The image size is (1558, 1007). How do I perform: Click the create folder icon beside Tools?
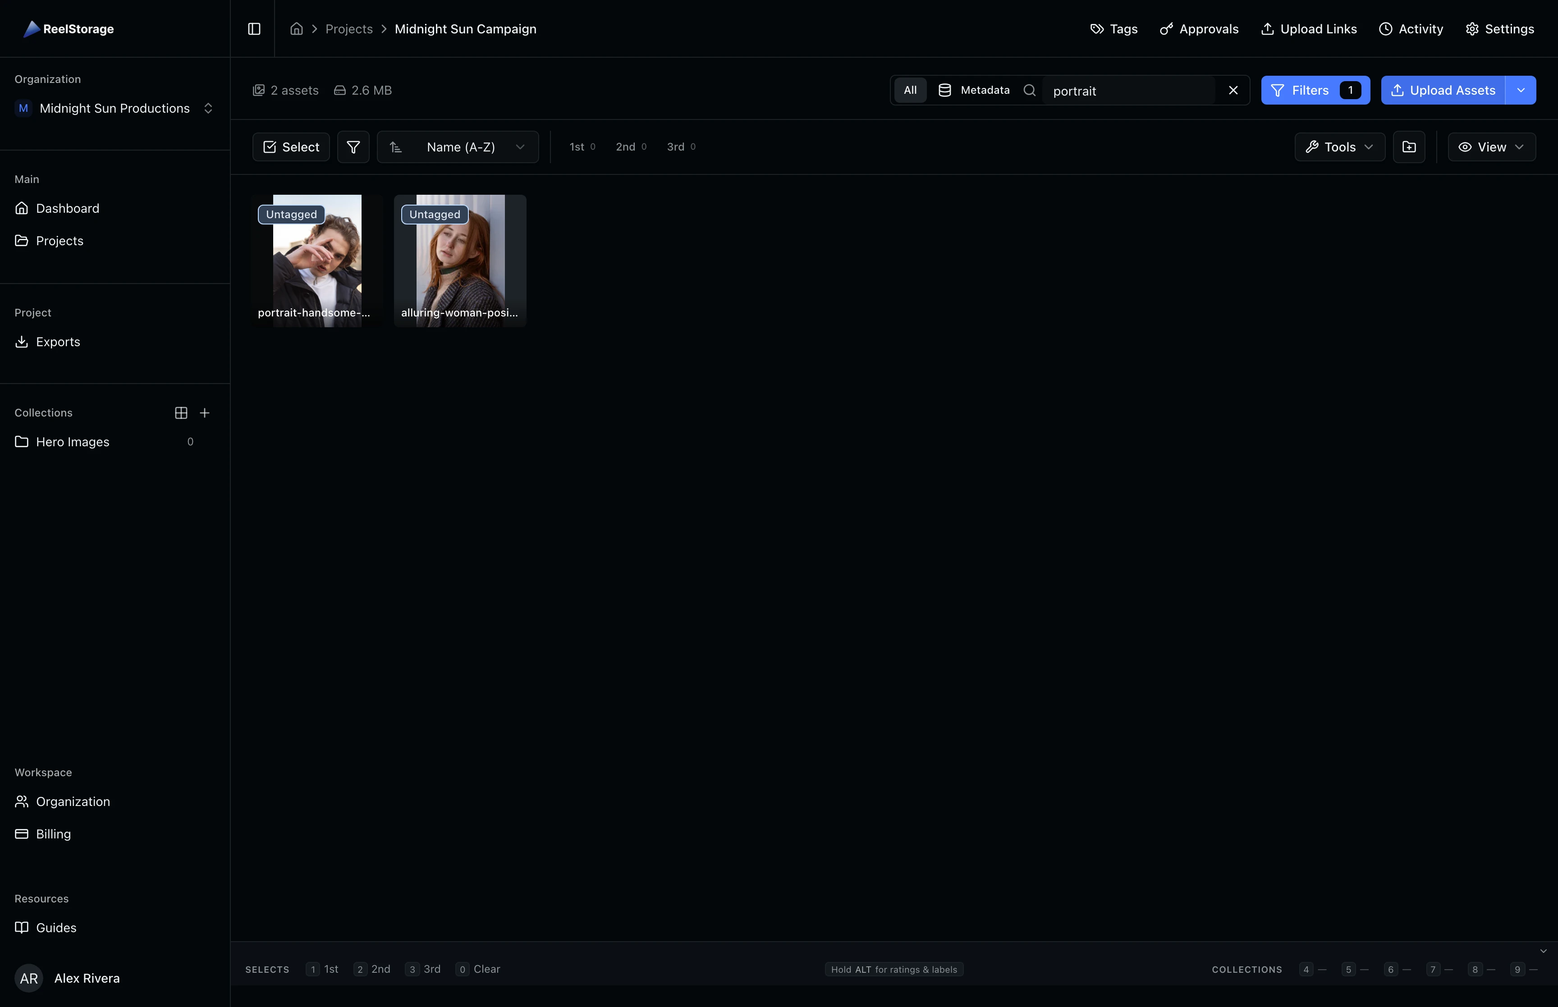click(1410, 146)
